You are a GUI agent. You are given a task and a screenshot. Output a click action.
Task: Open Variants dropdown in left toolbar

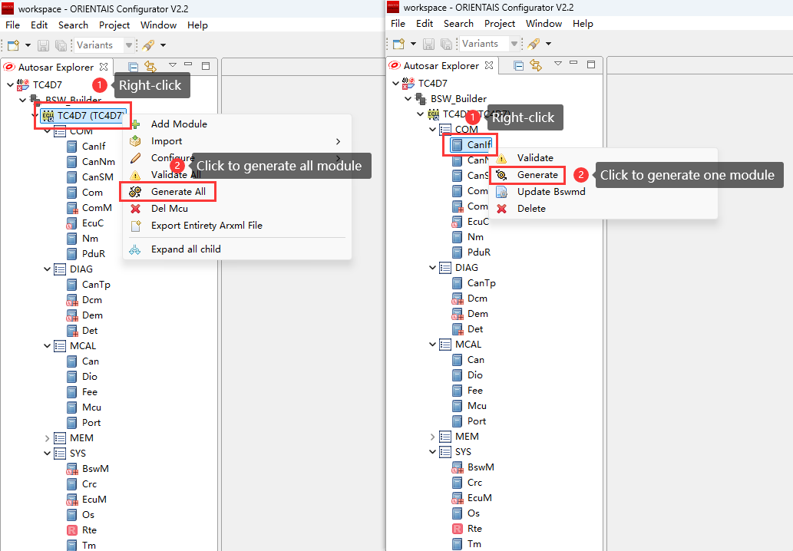(128, 45)
